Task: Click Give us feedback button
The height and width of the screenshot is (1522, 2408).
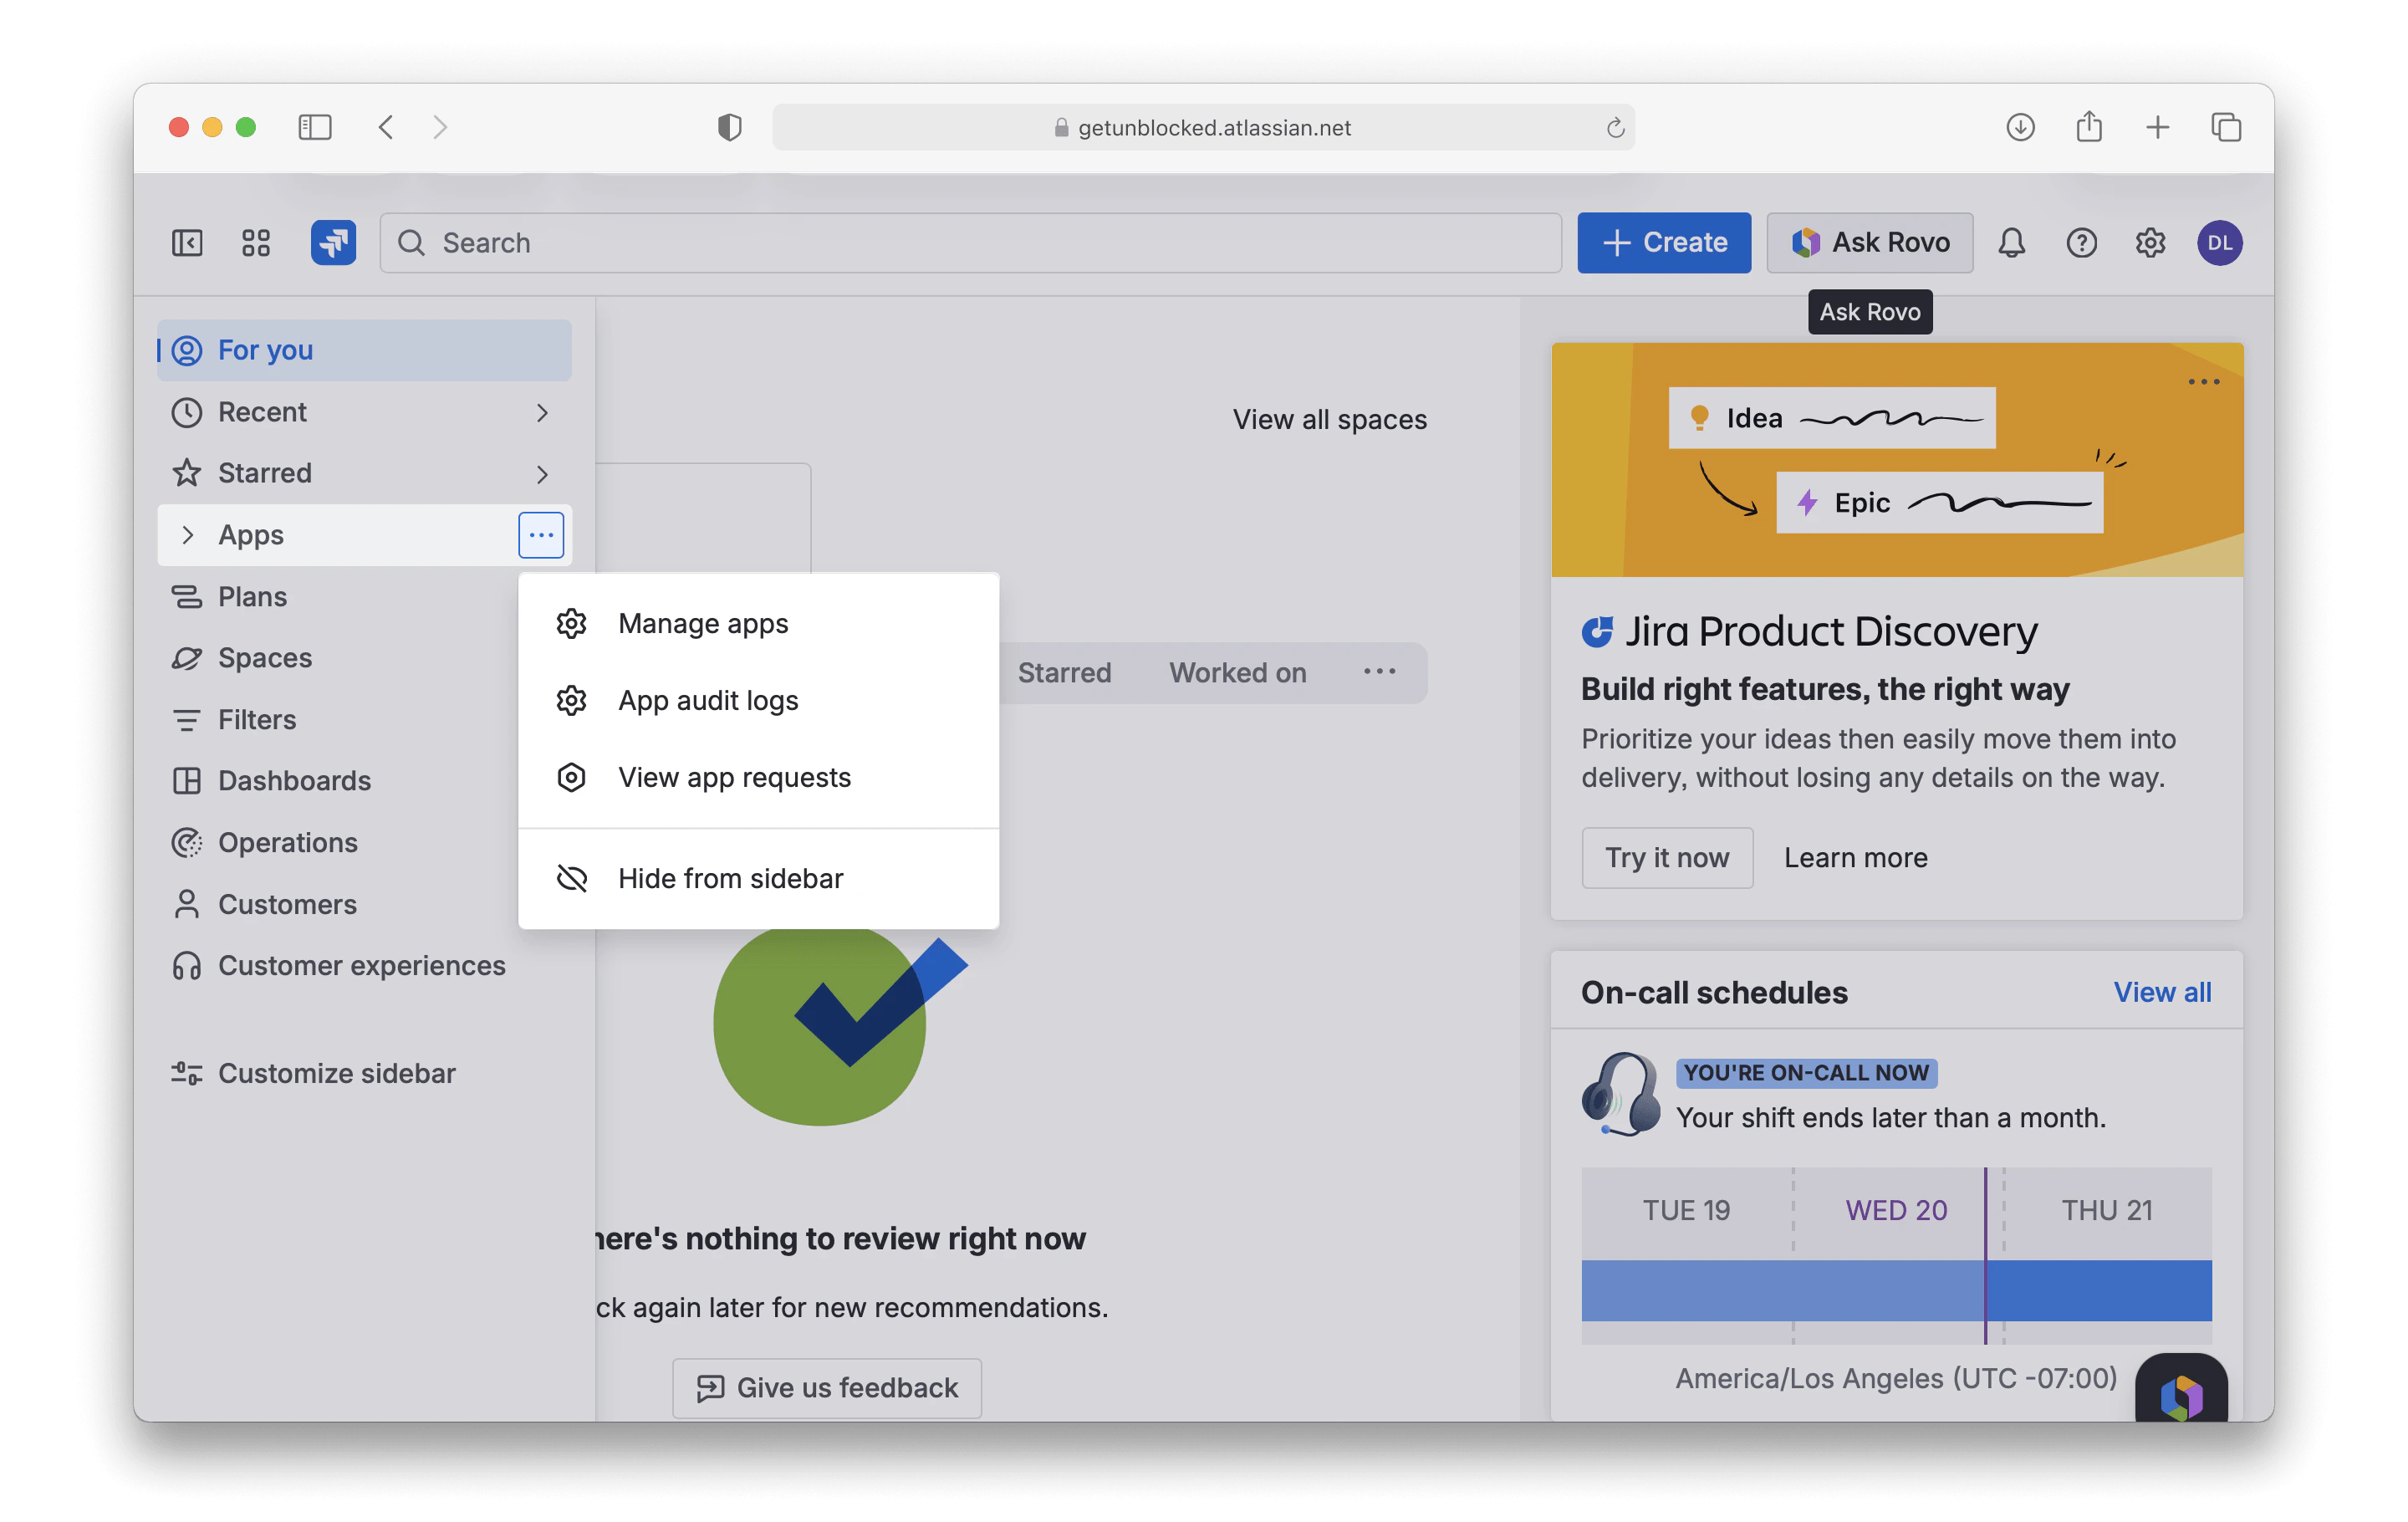Action: pos(826,1388)
